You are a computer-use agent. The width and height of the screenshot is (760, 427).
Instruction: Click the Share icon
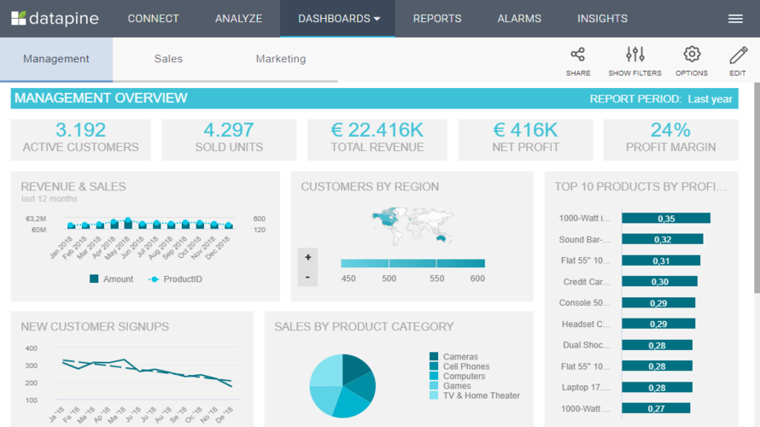(x=578, y=56)
